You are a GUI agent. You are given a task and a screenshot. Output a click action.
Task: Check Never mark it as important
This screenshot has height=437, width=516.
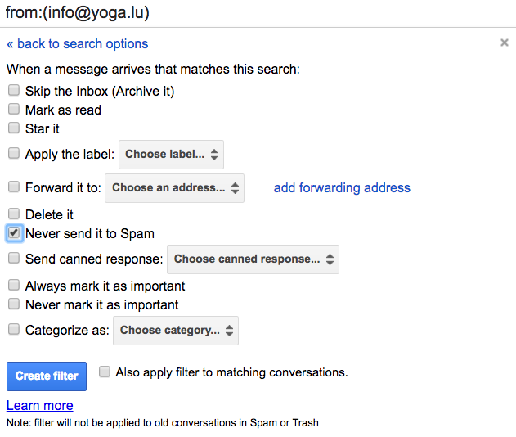point(14,304)
